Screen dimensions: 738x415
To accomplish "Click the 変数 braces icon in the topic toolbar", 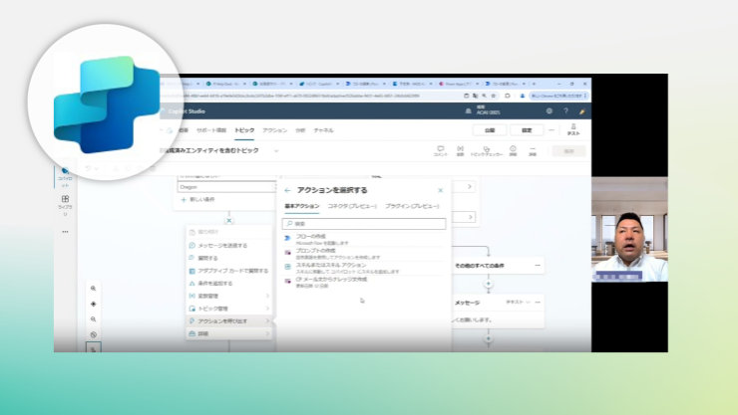I will point(461,150).
